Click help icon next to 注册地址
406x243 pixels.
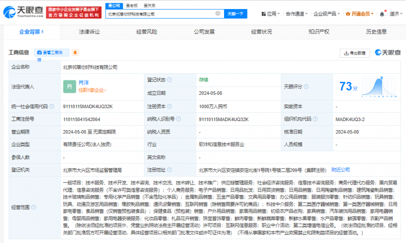click(x=170, y=170)
